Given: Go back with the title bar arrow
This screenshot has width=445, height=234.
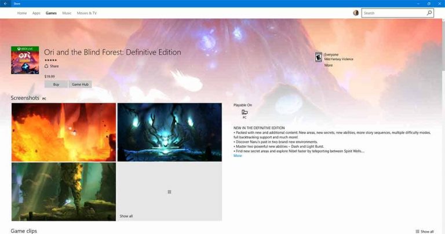Looking at the screenshot, I should (5, 3).
